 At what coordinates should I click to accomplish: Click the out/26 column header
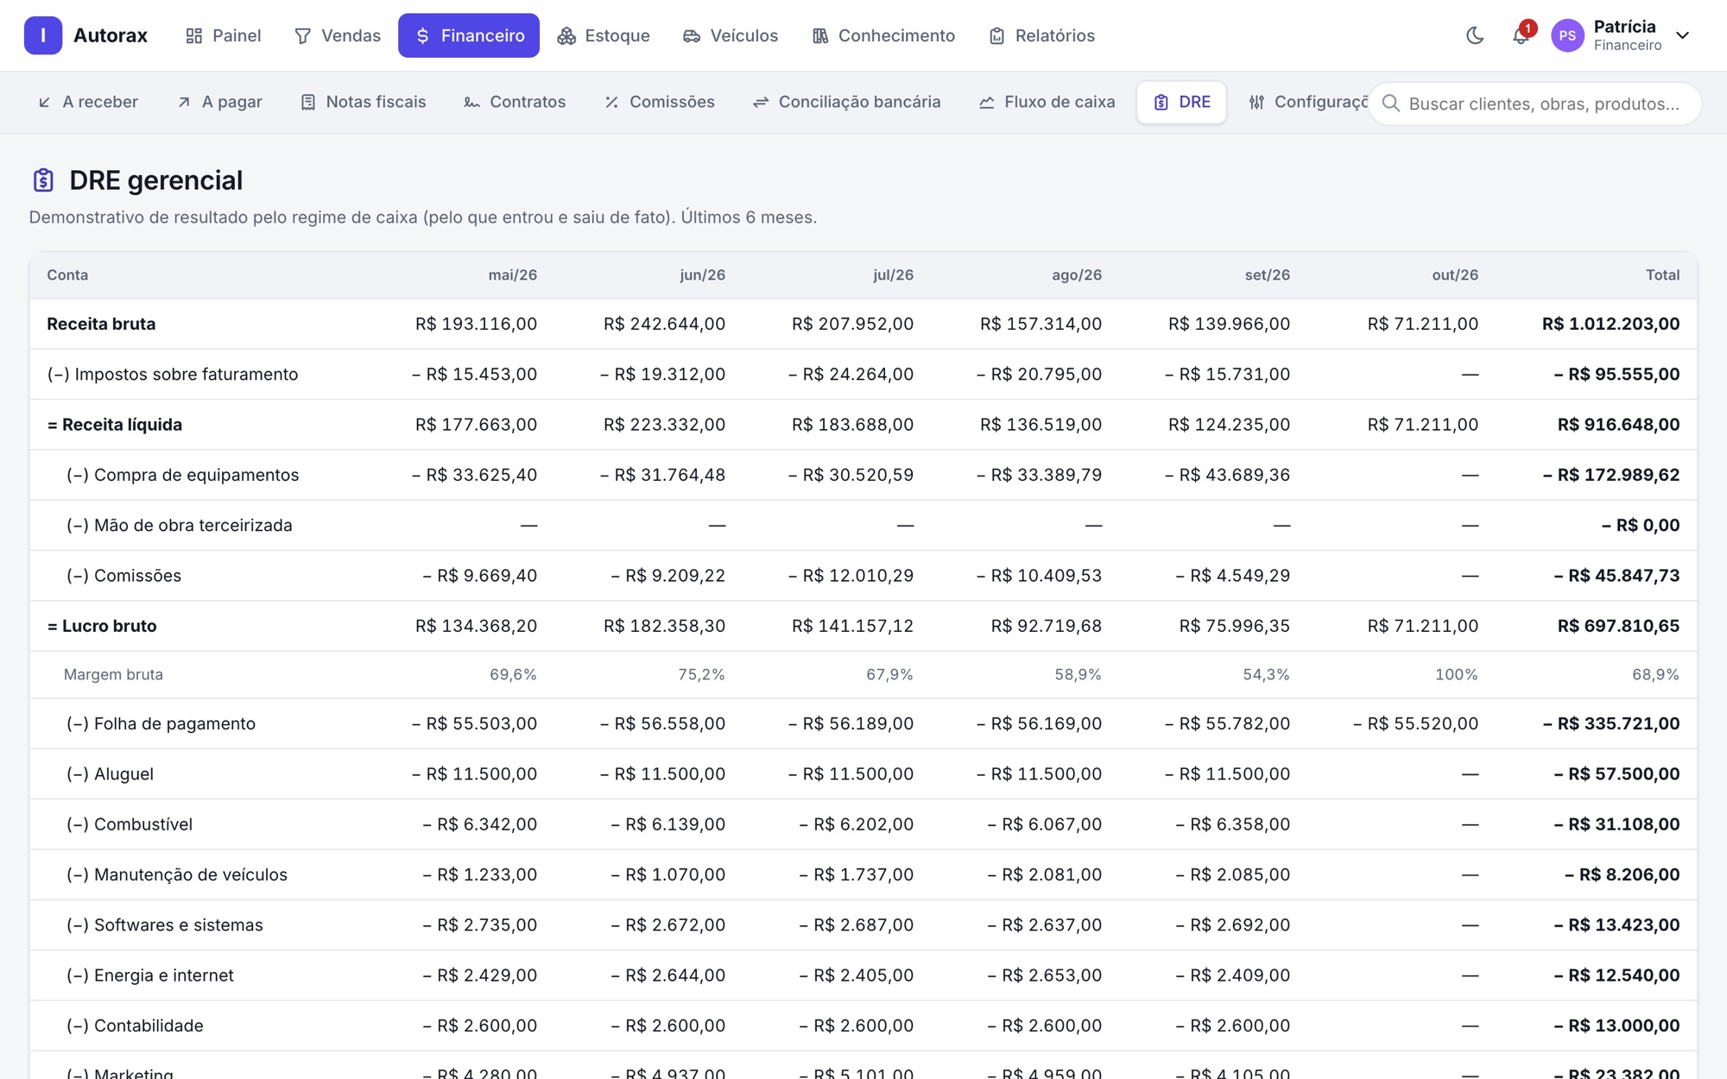coord(1455,275)
